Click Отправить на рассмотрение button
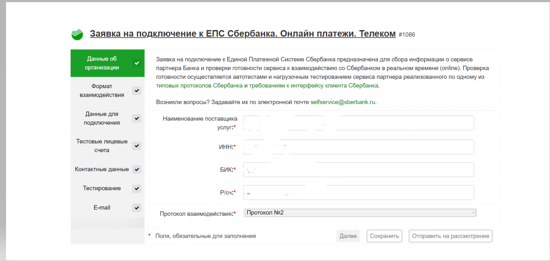This screenshot has width=550, height=261. [x=450, y=236]
